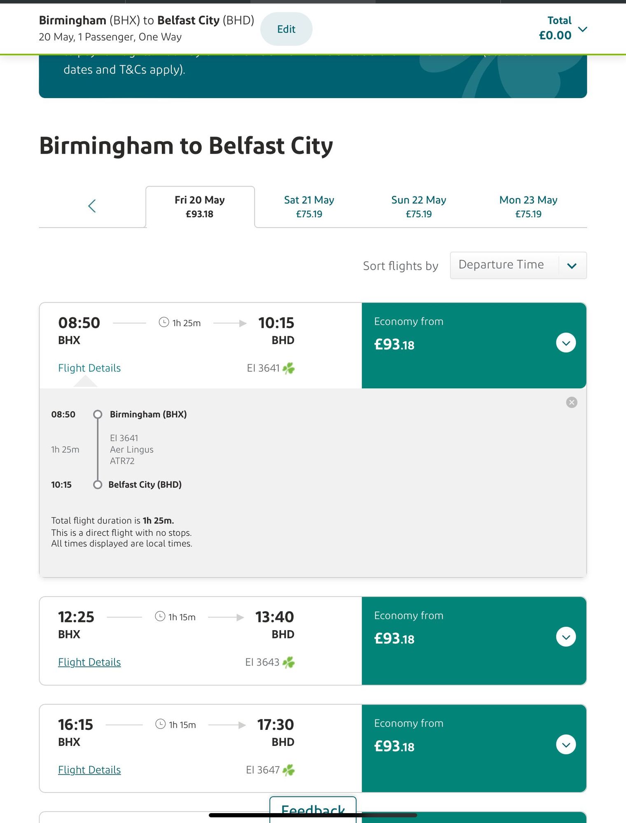Click shamrock icon beside EI 3647
The image size is (626, 823).
point(289,770)
